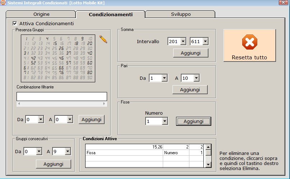Toggle the Attiva Condizionamenti checkbox
The image size is (290, 179).
pos(15,23)
